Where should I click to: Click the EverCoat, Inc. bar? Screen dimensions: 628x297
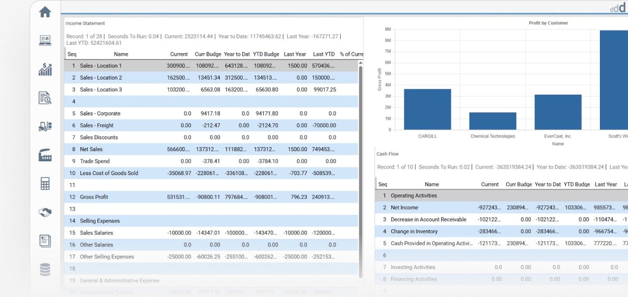click(x=558, y=112)
